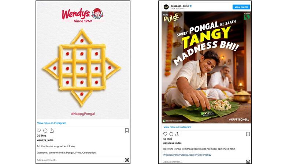
Task: Share the Pulse Pongal post
Action: click(x=177, y=134)
